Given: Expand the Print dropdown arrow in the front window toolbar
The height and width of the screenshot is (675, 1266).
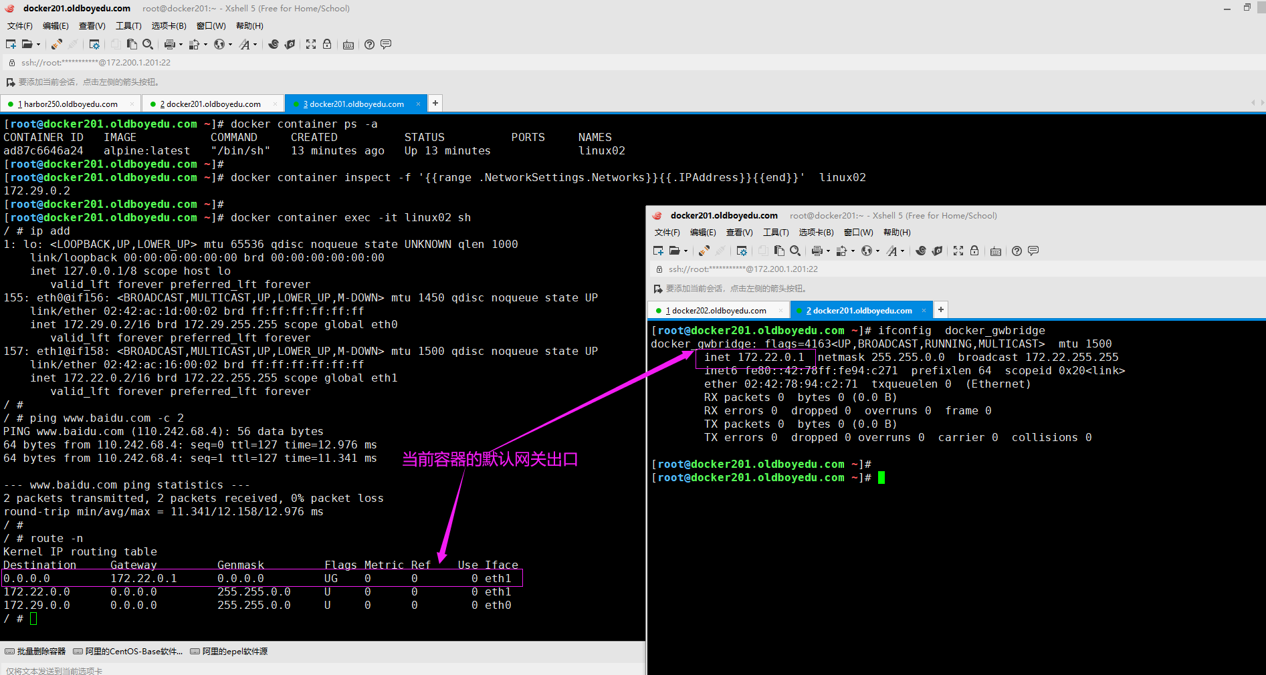Looking at the screenshot, I should 829,251.
